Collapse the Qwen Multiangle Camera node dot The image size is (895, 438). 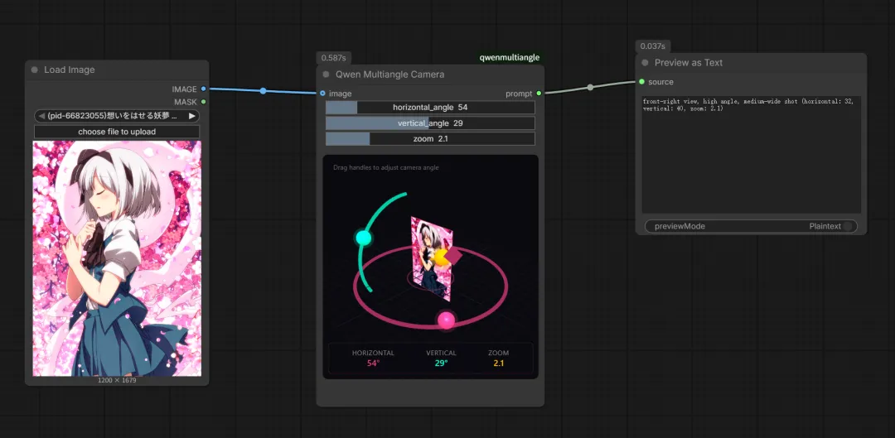pyautogui.click(x=326, y=75)
